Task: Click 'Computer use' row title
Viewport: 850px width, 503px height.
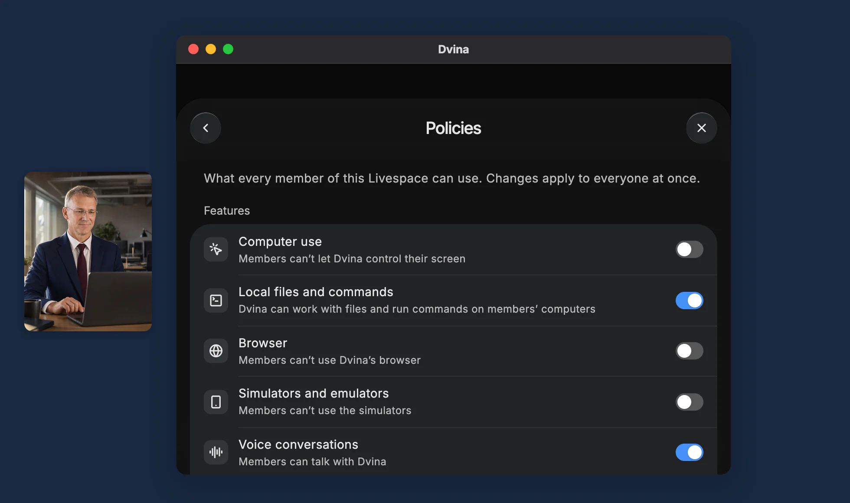Action: (x=280, y=242)
